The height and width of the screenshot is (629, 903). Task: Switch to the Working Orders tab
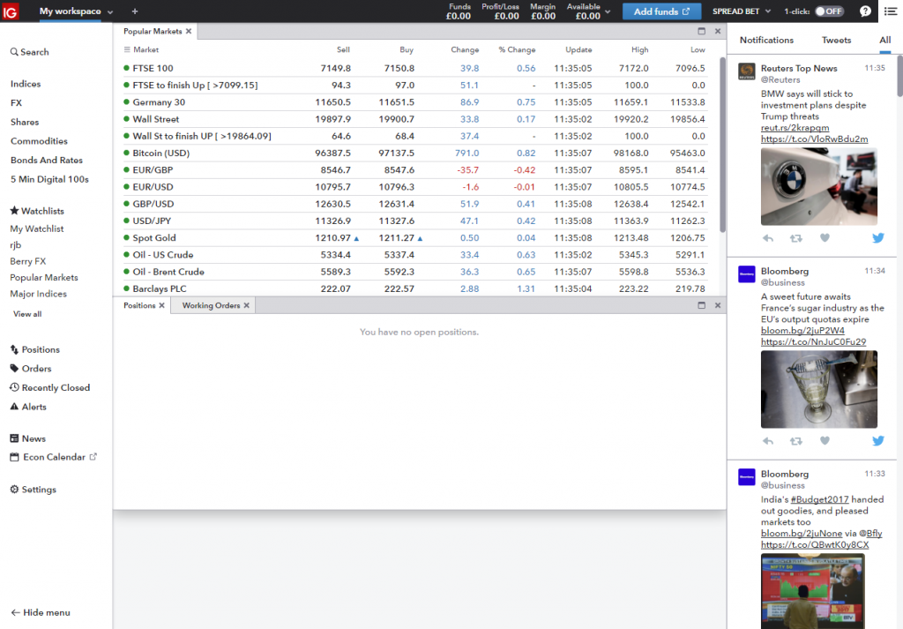211,305
